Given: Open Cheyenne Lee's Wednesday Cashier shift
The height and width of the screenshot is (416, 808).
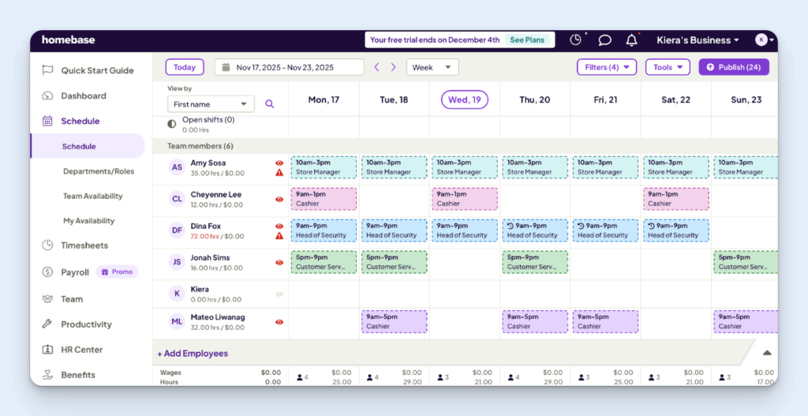Looking at the screenshot, I should [x=464, y=199].
